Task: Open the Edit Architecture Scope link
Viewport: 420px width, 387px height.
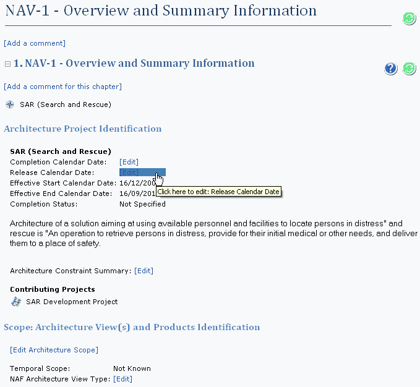Action: coord(54,350)
